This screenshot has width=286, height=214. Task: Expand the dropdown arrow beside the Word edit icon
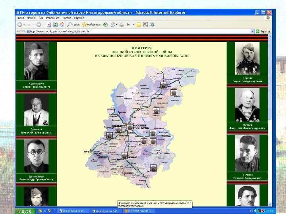coord(134,25)
